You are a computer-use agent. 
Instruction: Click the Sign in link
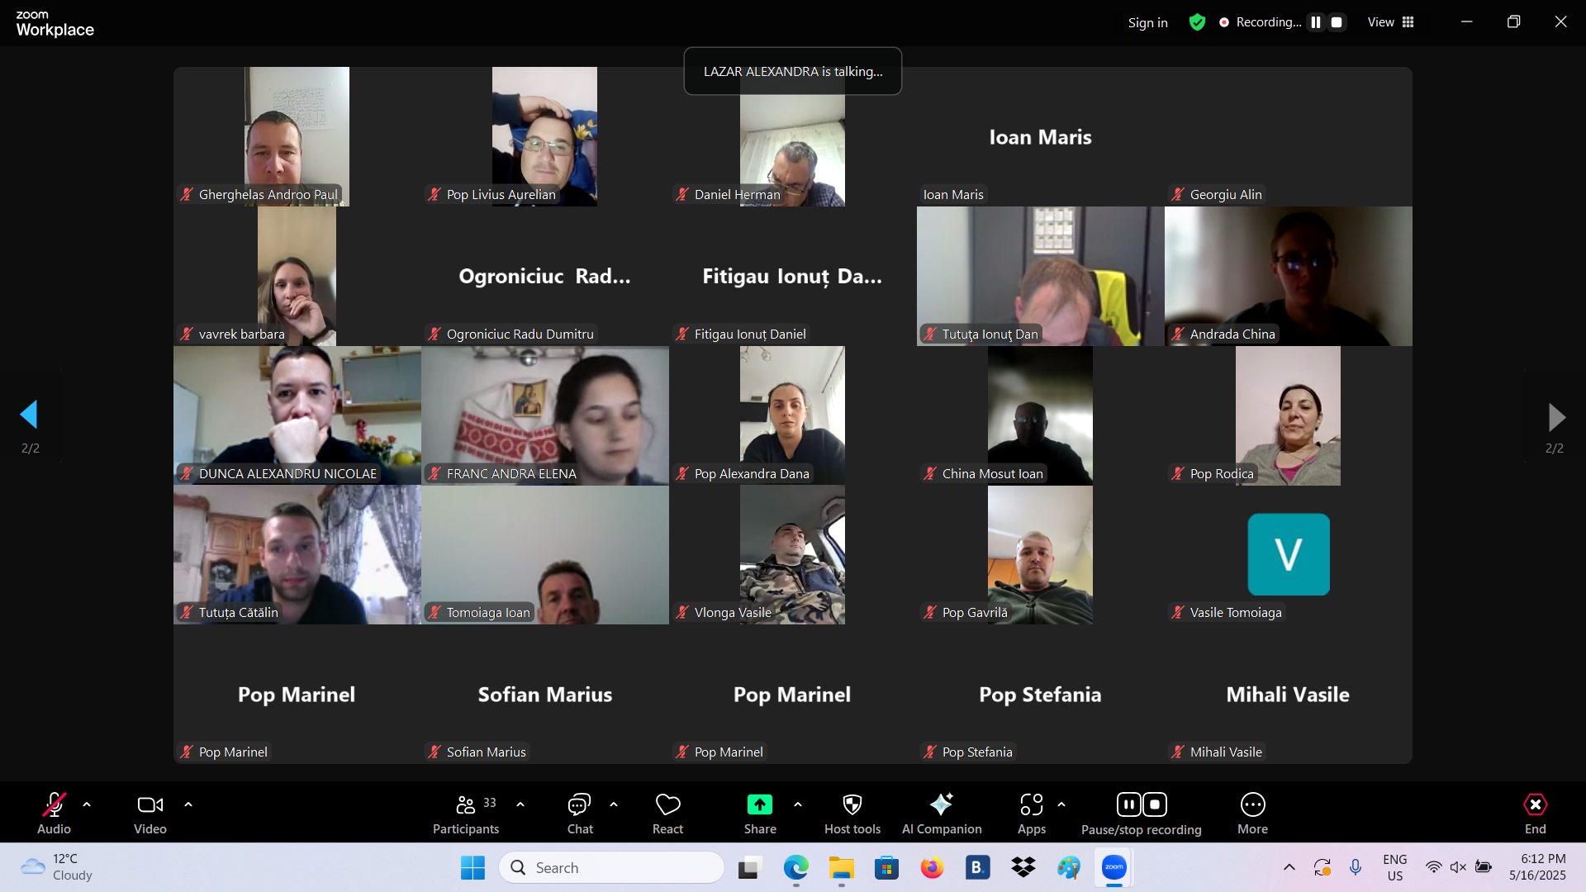pos(1147,22)
